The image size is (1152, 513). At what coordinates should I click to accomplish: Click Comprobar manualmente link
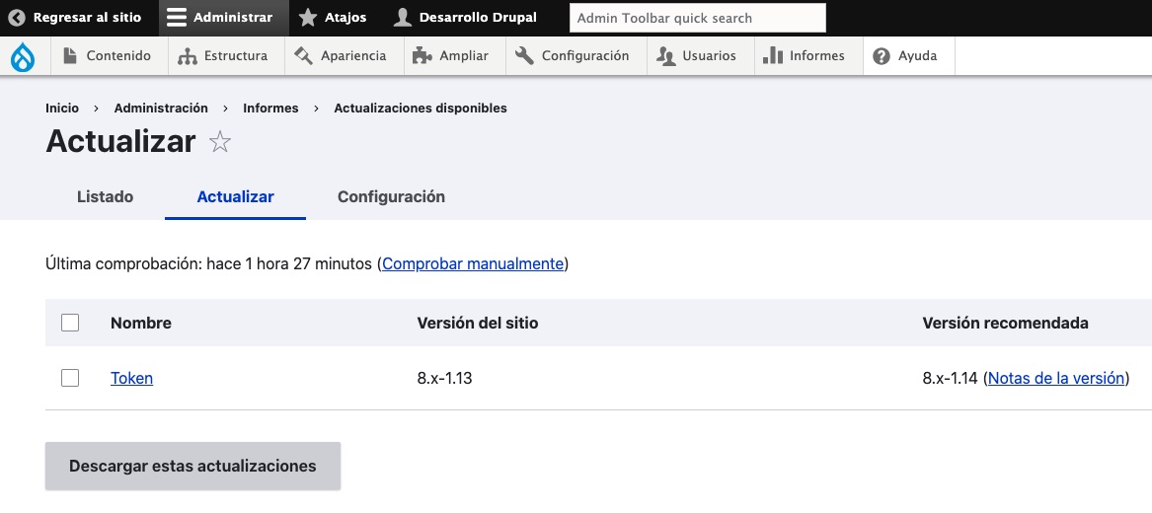point(473,263)
